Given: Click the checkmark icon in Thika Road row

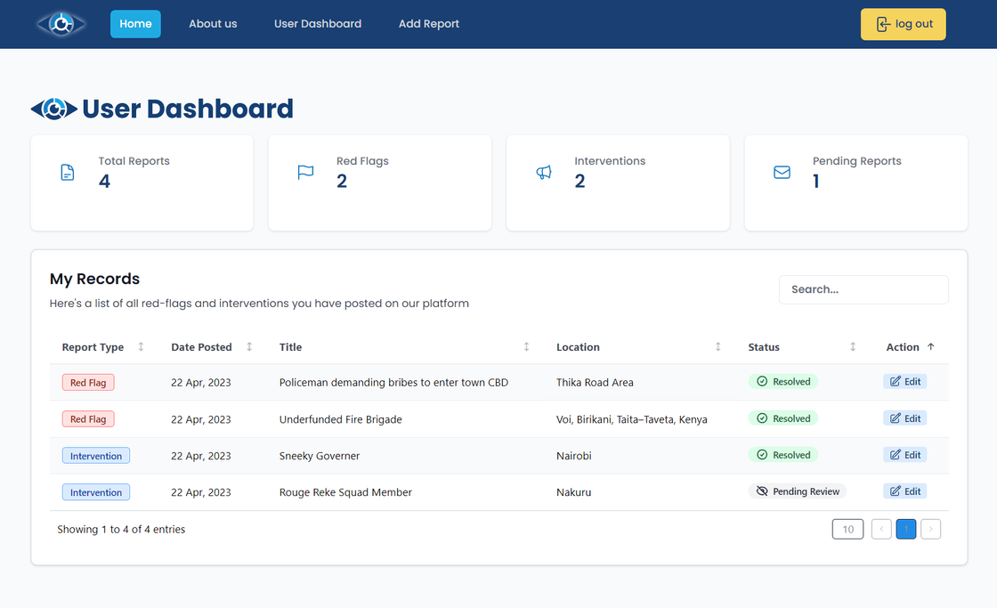Looking at the screenshot, I should (x=762, y=382).
